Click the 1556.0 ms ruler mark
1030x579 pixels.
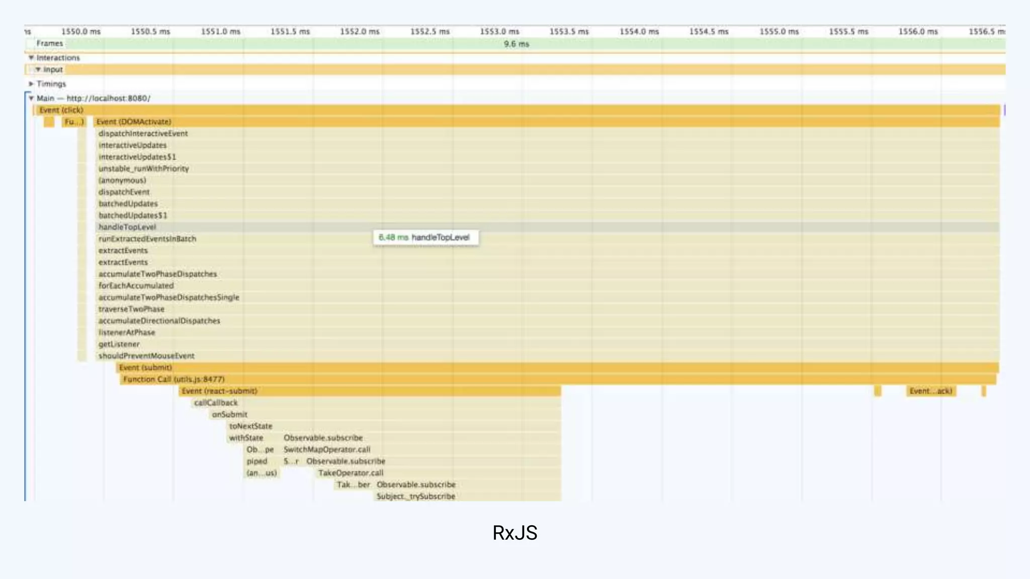coord(918,32)
